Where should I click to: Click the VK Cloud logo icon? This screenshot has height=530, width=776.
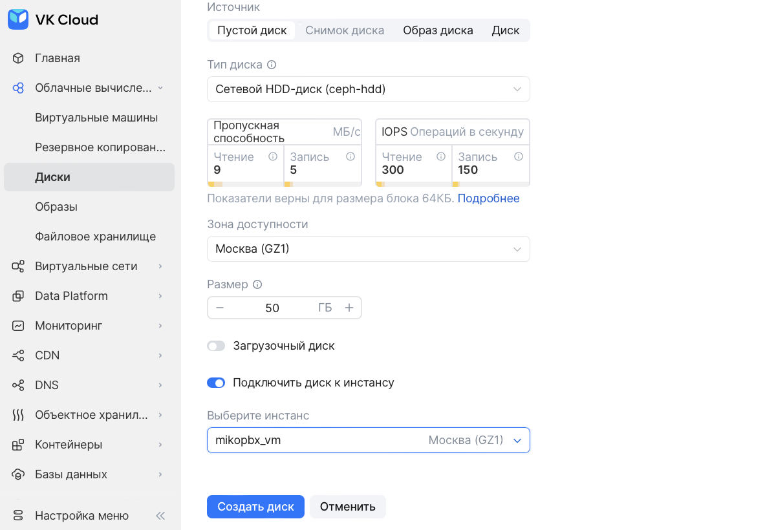18,19
